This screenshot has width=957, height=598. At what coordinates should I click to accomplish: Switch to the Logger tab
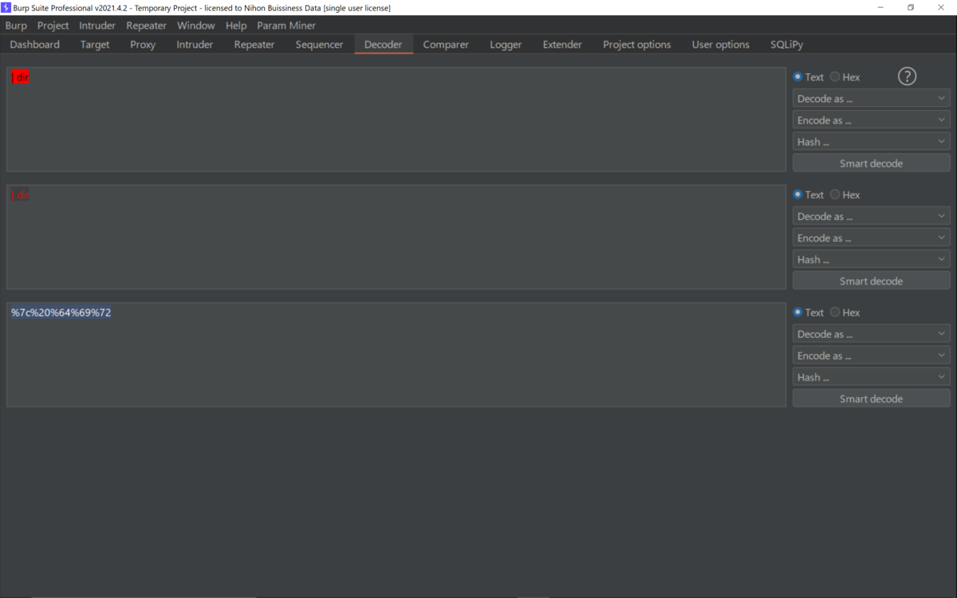(x=506, y=45)
